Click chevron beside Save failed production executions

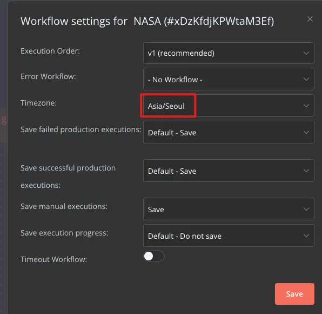pyautogui.click(x=306, y=132)
